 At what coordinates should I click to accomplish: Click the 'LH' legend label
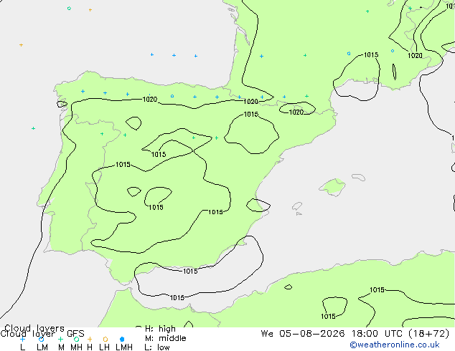pos(104,347)
